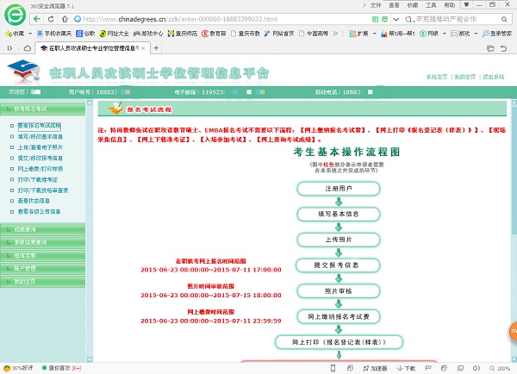
Task: Toggle the sidebar with the left panel icon
Action: tap(9, 48)
